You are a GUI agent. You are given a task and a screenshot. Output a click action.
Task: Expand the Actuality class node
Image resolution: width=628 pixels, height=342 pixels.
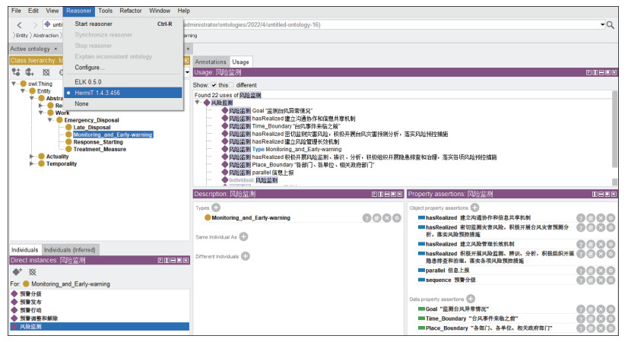32,157
